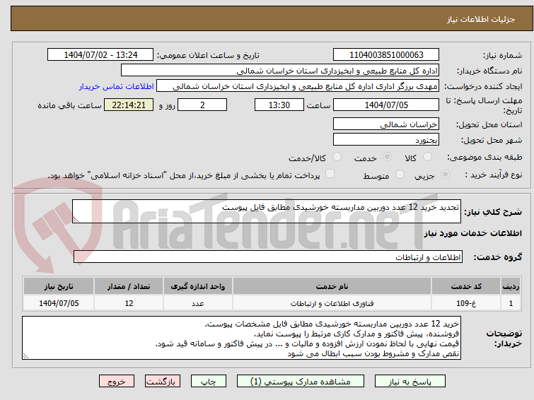Click the پاسخ به نیاز button

410,382
